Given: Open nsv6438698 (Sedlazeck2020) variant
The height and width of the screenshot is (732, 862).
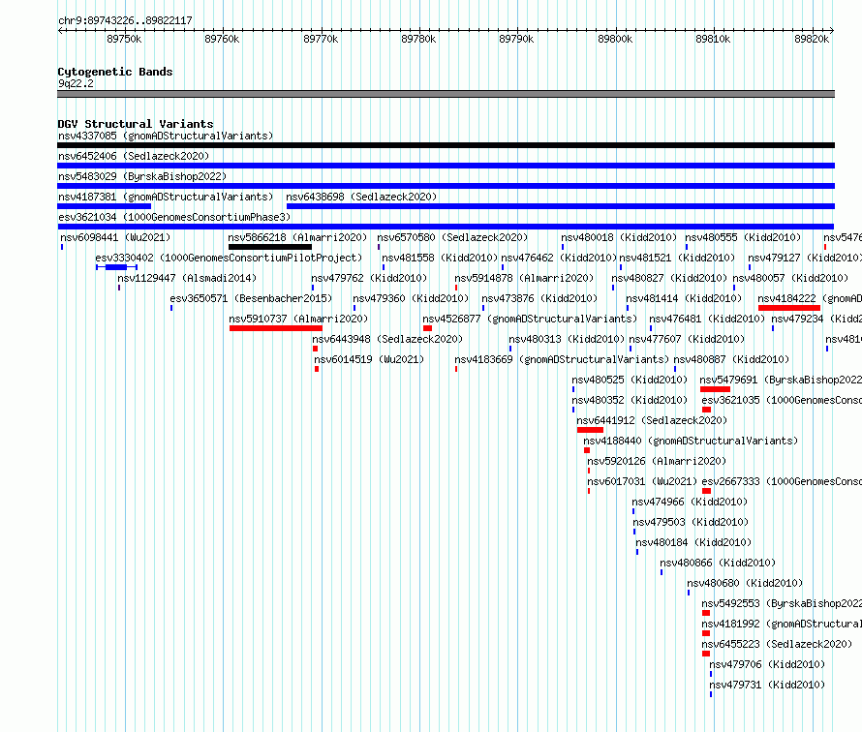Looking at the screenshot, I should click(361, 197).
